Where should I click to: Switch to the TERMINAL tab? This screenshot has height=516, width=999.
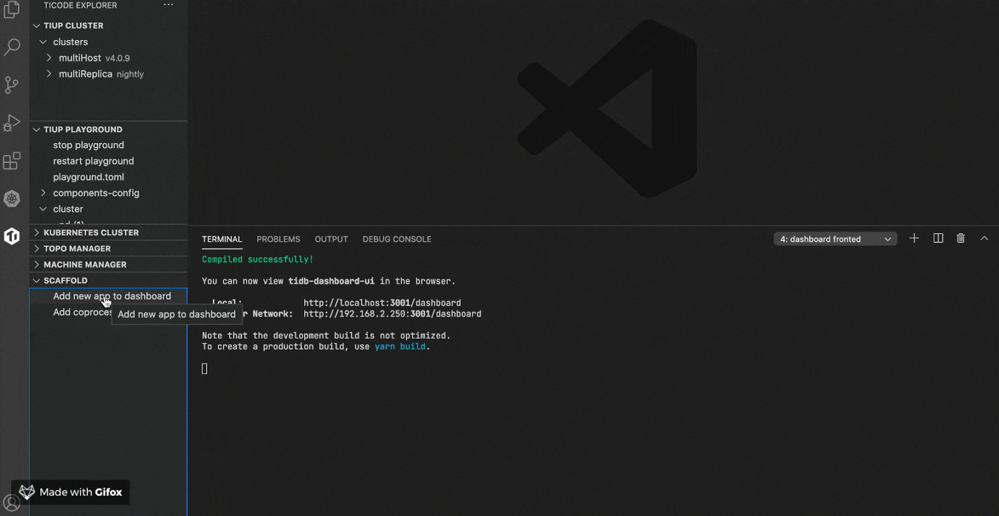pos(222,239)
